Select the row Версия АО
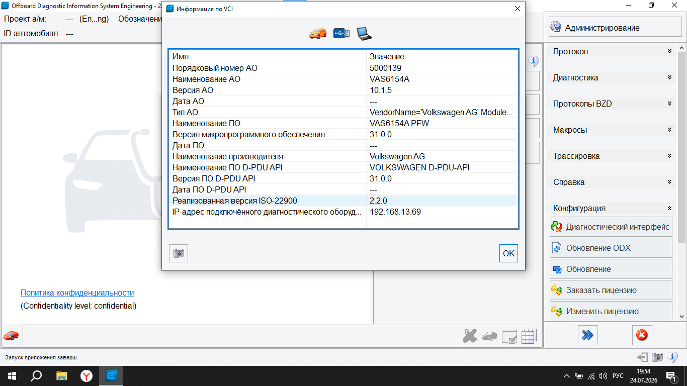Image resolution: width=687 pixels, height=386 pixels. pyautogui.click(x=343, y=90)
